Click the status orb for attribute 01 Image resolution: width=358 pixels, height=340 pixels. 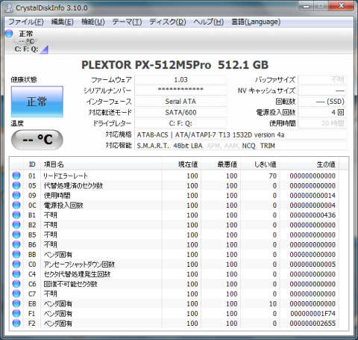(16, 176)
